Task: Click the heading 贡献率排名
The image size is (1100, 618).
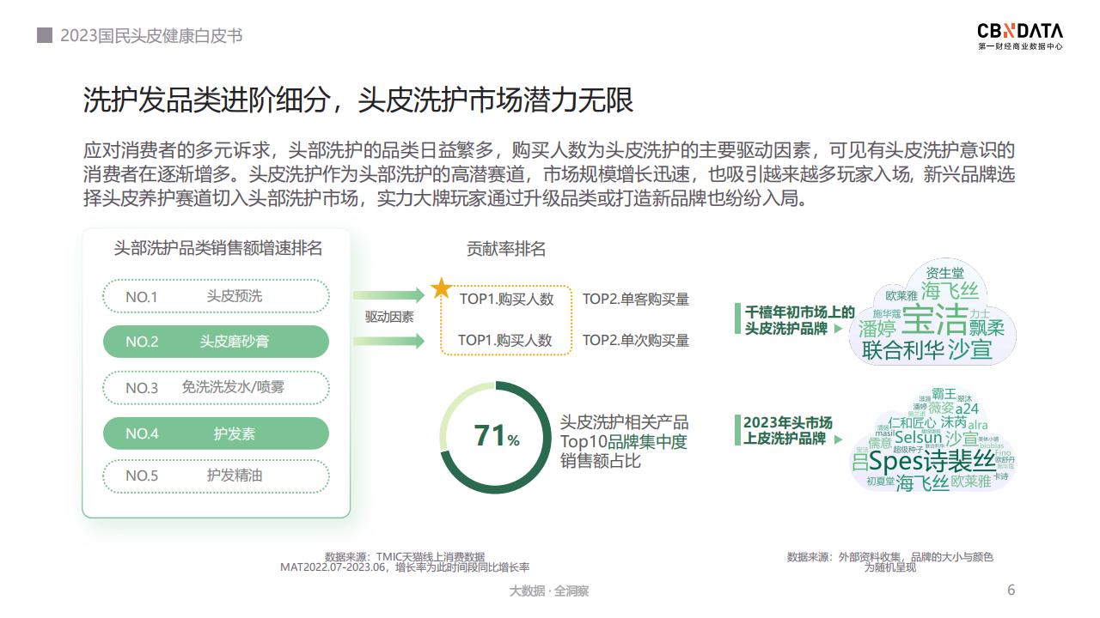Action: tap(506, 249)
